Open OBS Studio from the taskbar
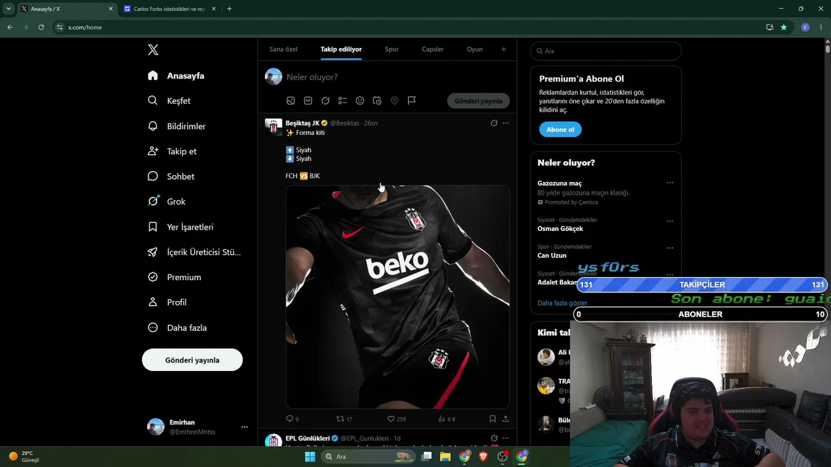 click(502, 457)
